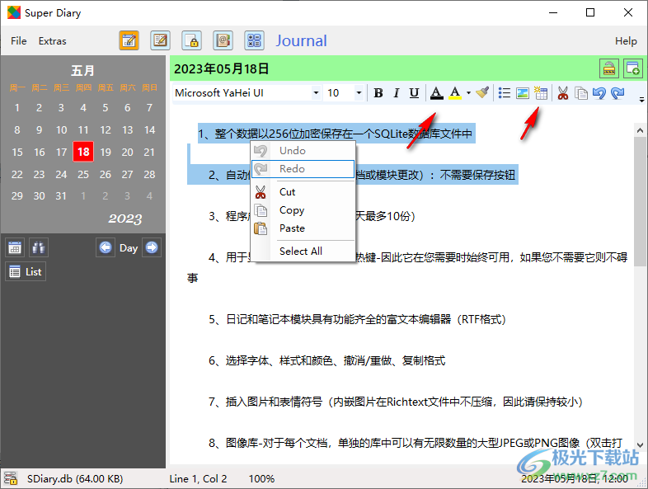This screenshot has width=648, height=489.
Task: Open the File menu
Action: [19, 41]
